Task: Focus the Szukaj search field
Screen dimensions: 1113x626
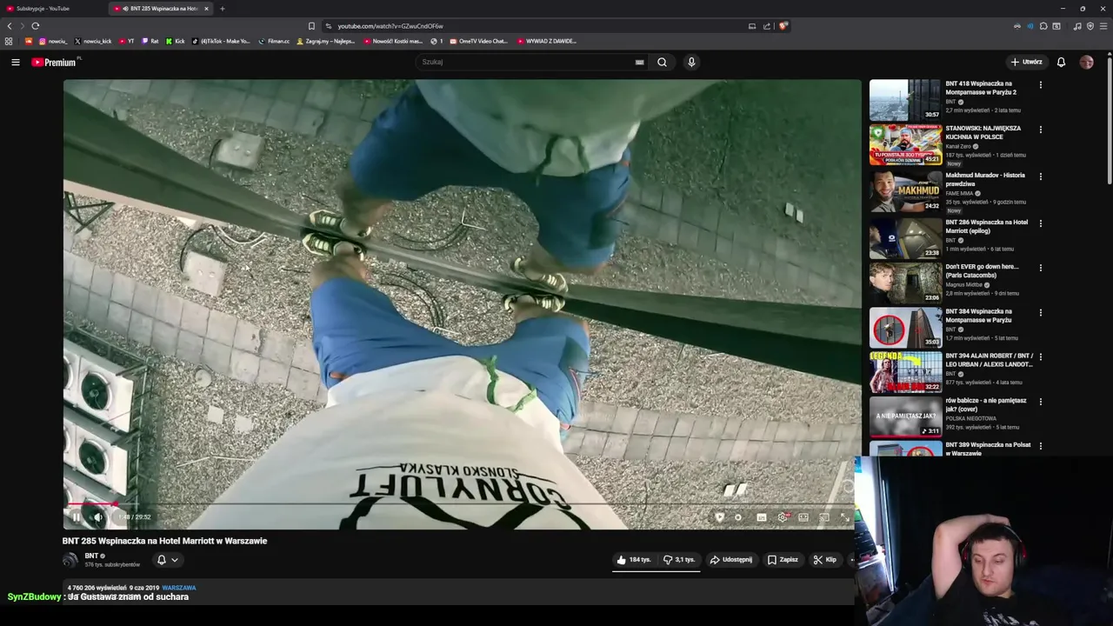Action: 526,62
